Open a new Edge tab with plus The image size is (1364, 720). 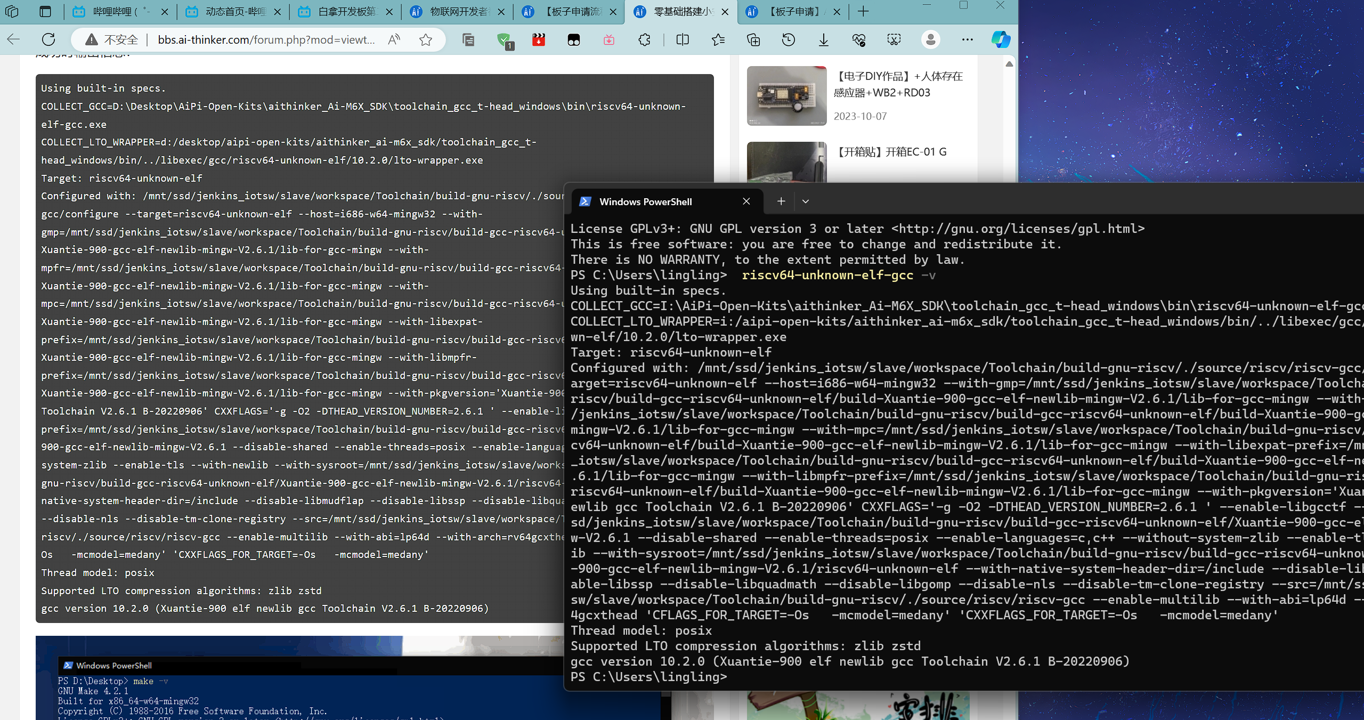pos(863,11)
